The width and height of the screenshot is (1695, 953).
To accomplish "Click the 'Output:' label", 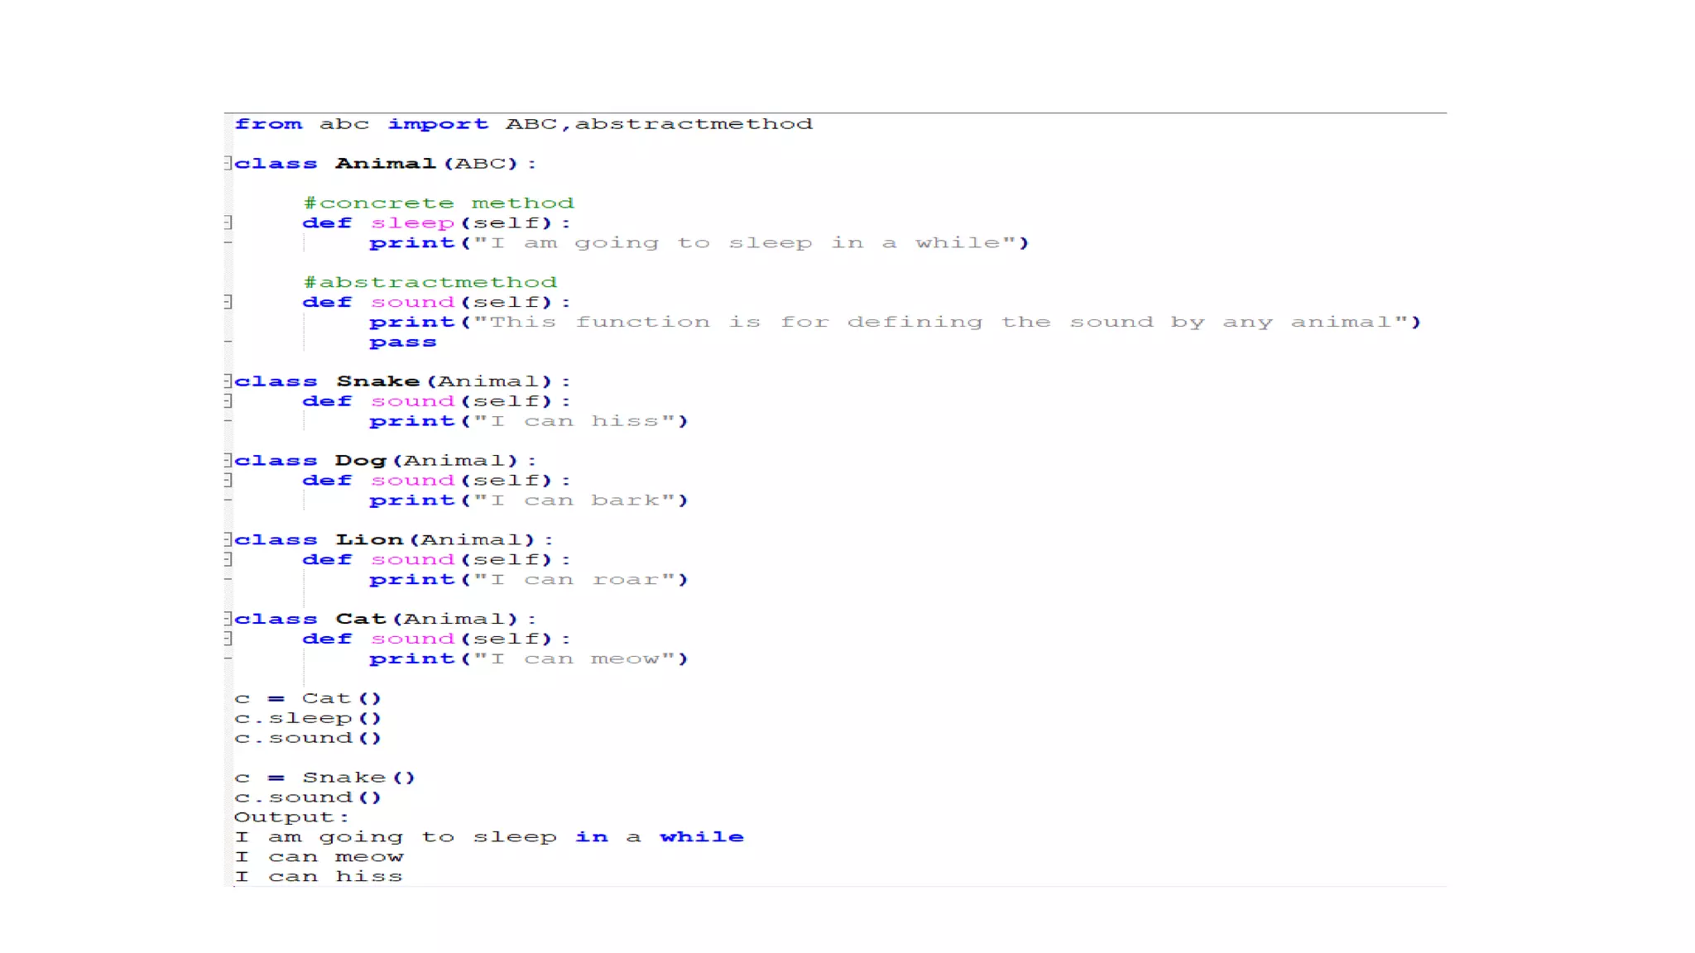I will pos(291,817).
